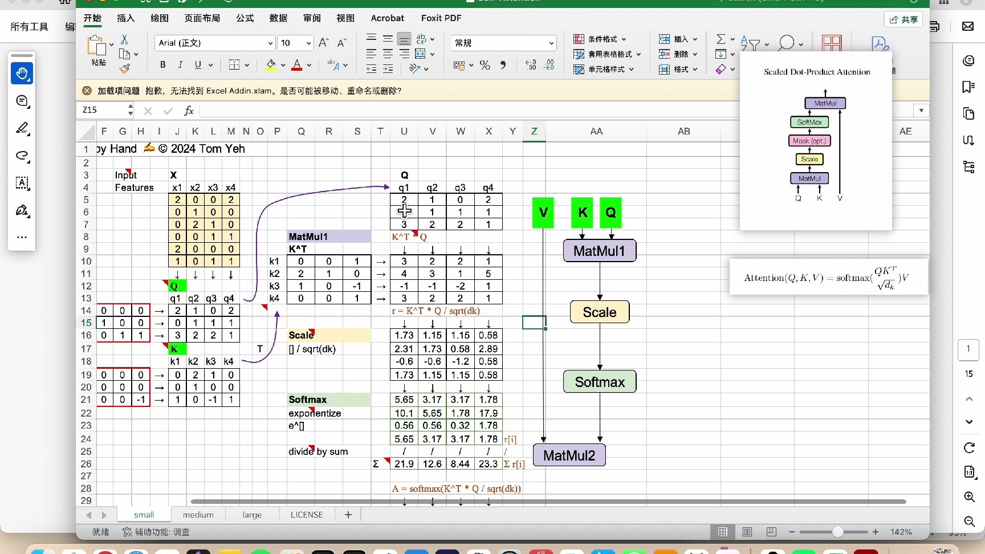Click the Name Box showing Z15
This screenshot has height=554, width=985.
click(103, 110)
